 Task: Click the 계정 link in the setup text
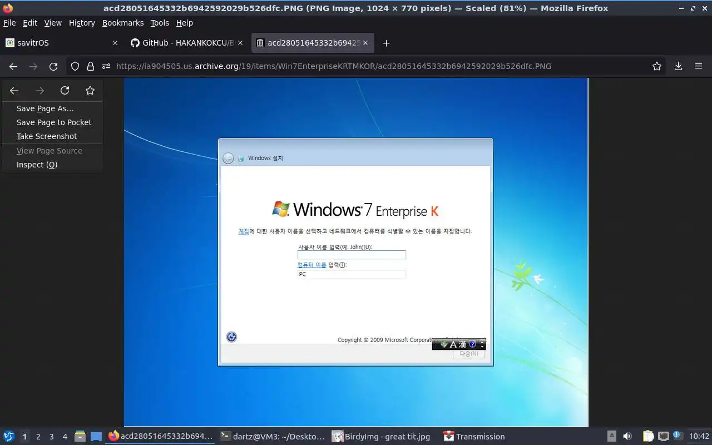tap(244, 231)
